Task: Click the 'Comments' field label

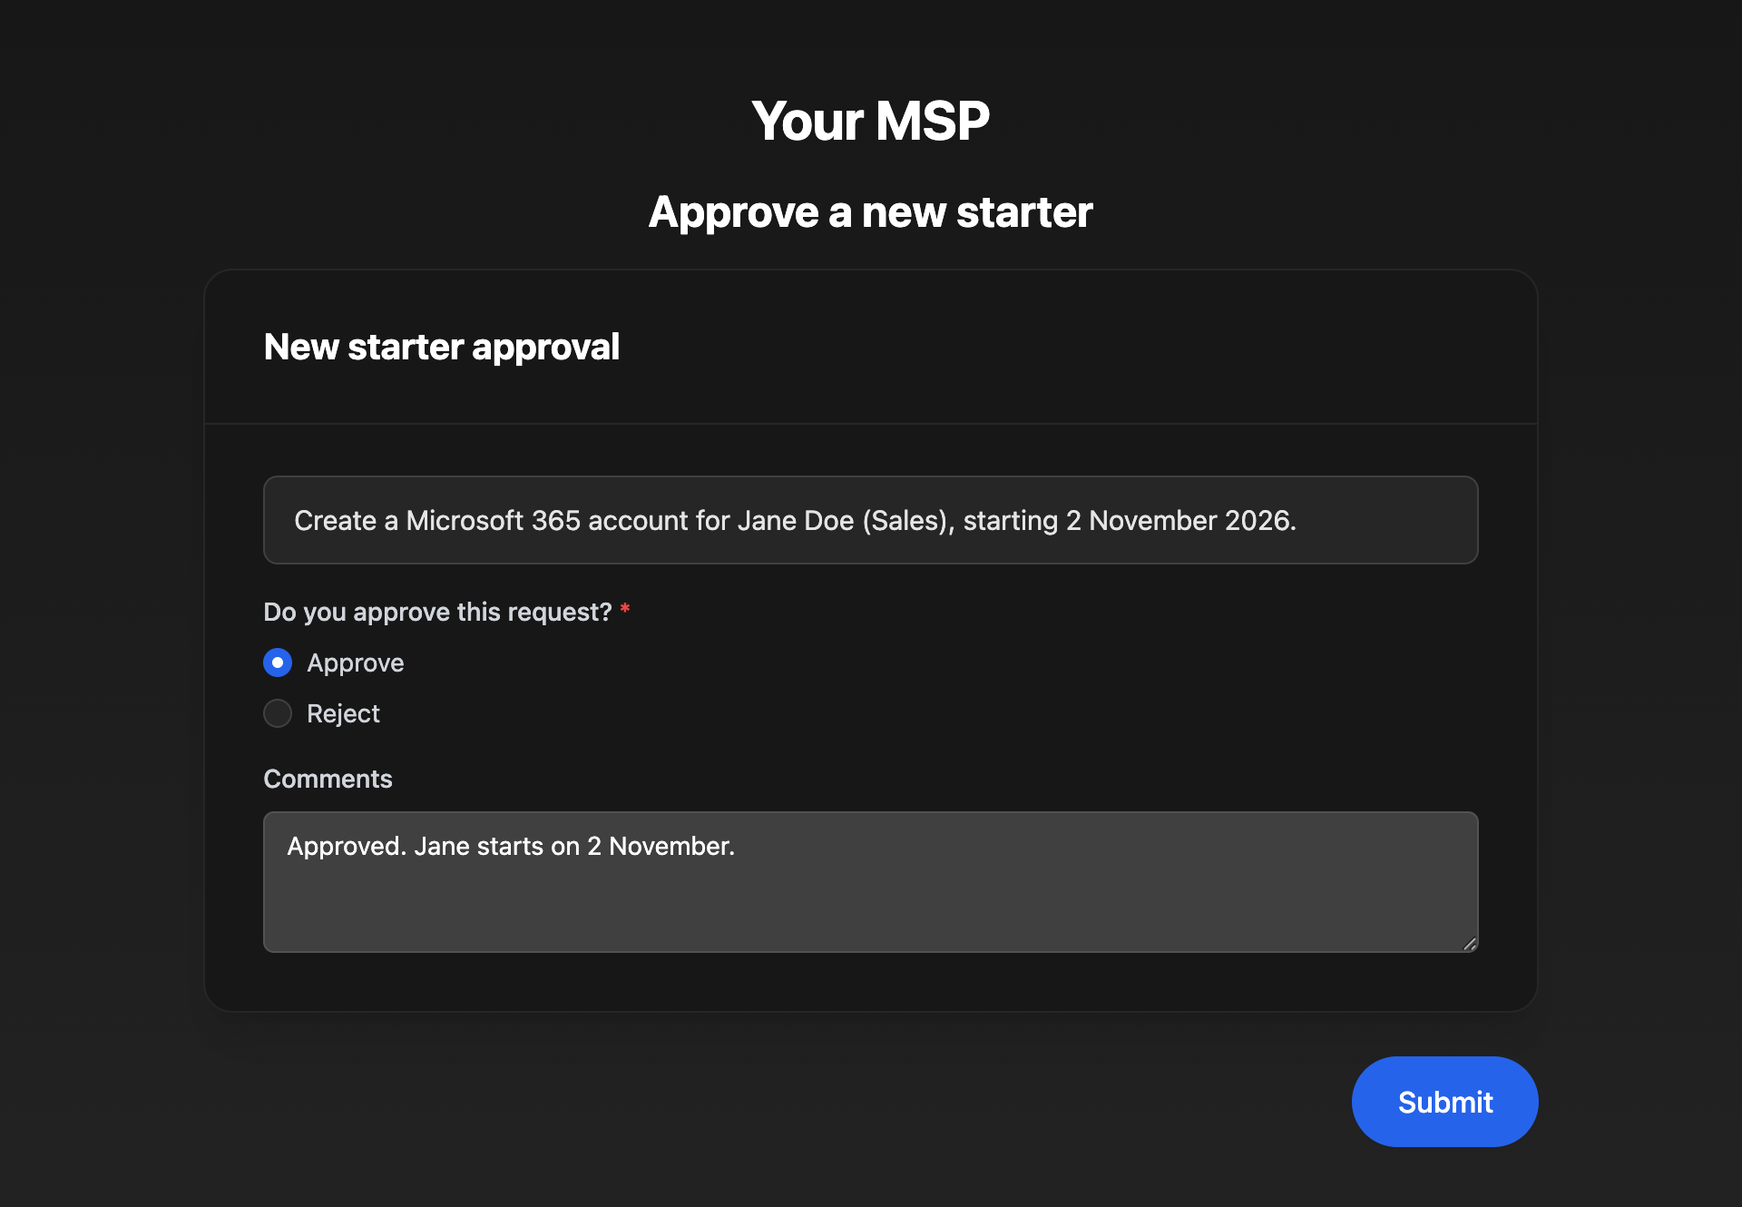Action: pos(328,779)
